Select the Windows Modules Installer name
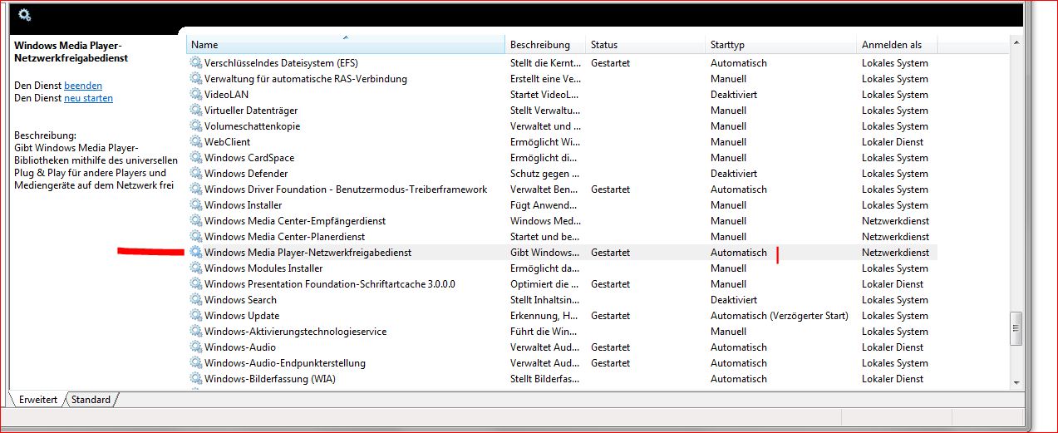 (x=263, y=268)
